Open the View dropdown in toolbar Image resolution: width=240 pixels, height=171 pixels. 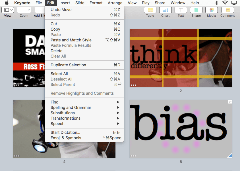pyautogui.click(x=8, y=10)
